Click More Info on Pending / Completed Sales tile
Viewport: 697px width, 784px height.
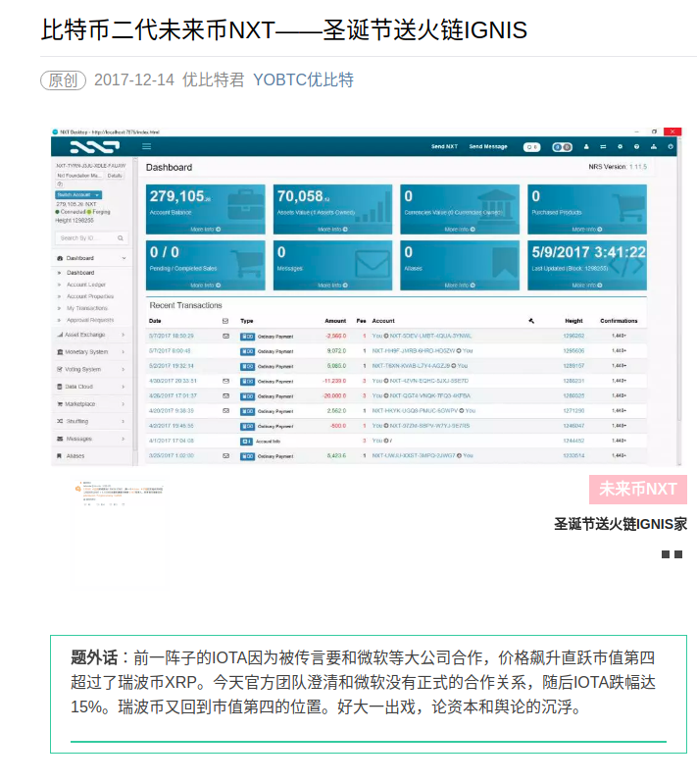pos(205,286)
